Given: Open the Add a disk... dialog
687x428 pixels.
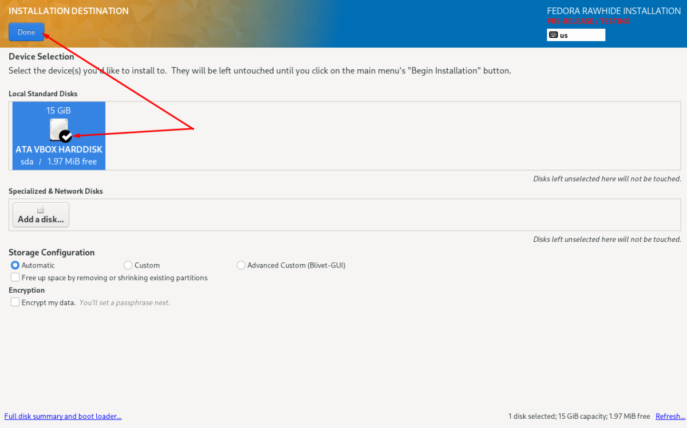Looking at the screenshot, I should coord(41,215).
